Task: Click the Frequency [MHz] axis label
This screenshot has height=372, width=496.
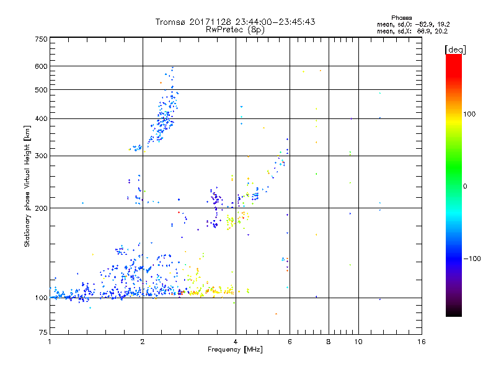Action: [235, 350]
